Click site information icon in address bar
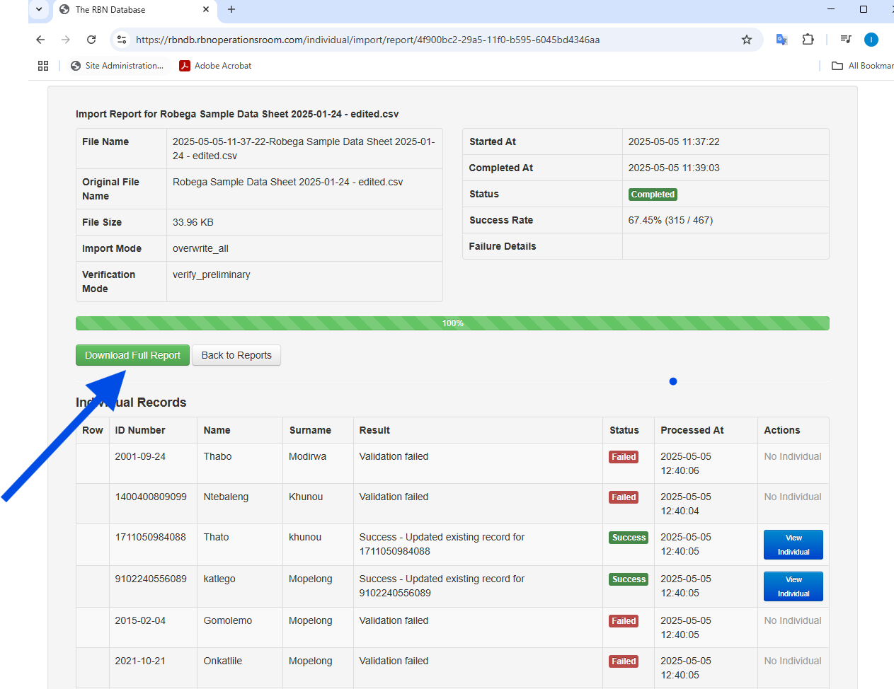The image size is (894, 689). point(122,40)
